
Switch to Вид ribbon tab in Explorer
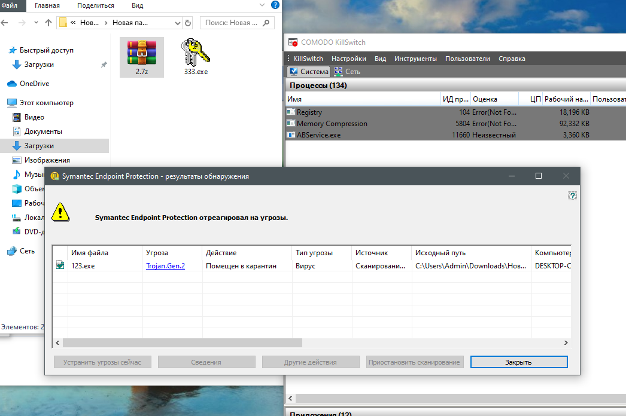(137, 5)
